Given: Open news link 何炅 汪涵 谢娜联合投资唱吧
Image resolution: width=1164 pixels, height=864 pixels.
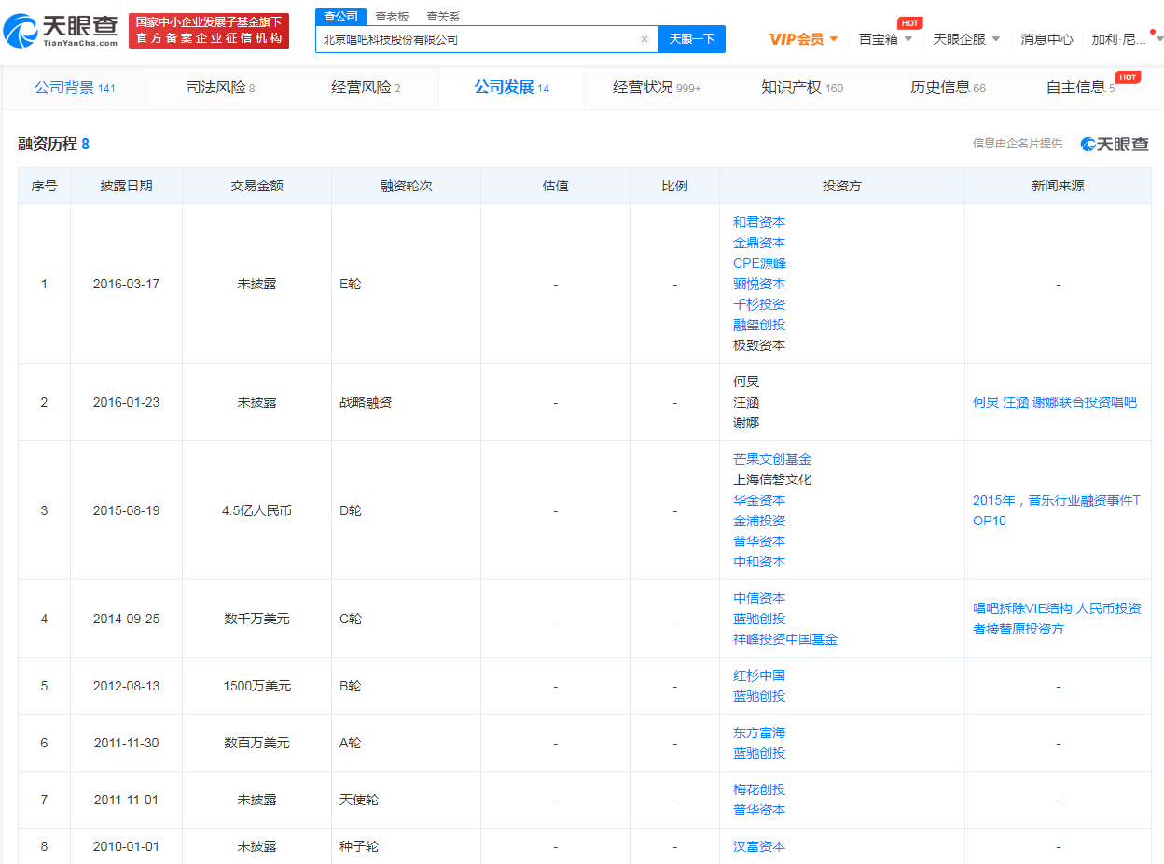Looking at the screenshot, I should (x=1055, y=402).
